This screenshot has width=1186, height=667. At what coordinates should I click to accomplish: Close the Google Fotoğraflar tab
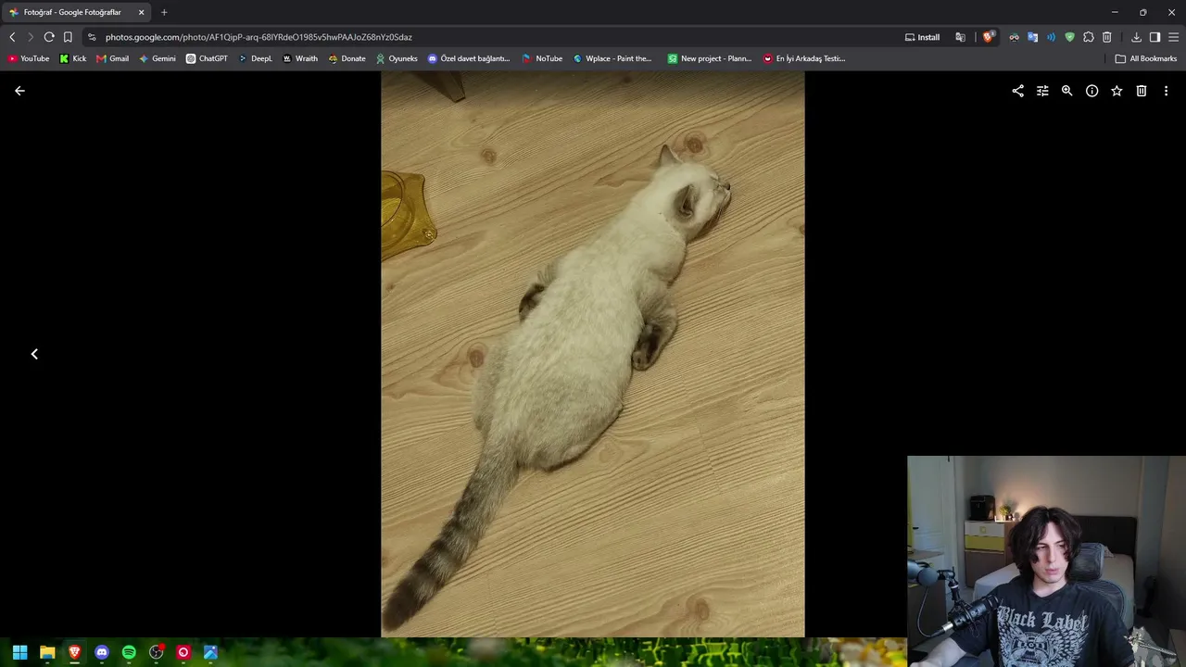[142, 12]
